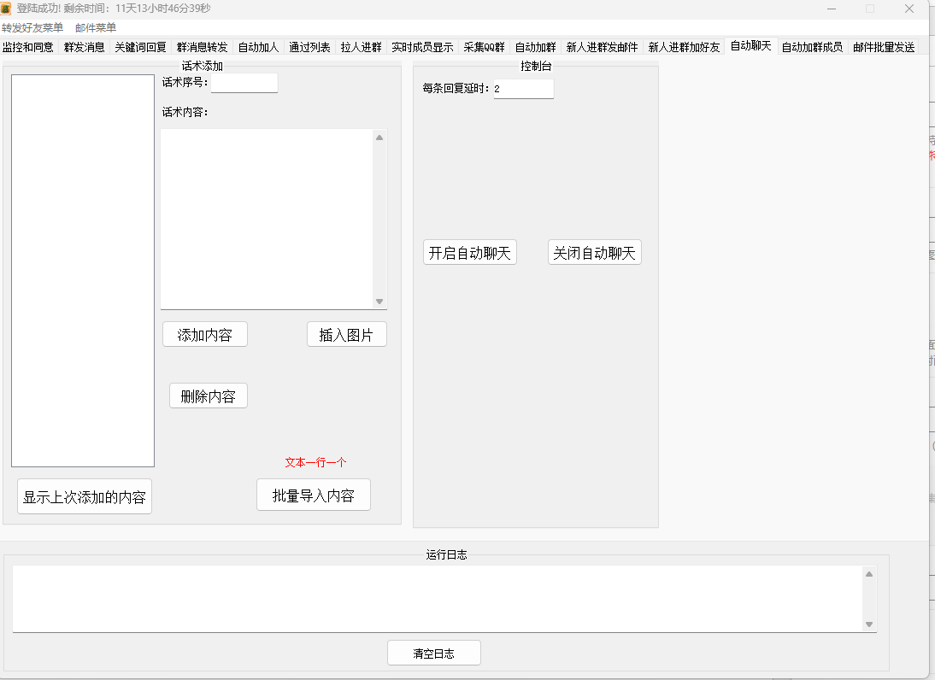
Task: Click the 话术序号 input field
Action: [x=244, y=83]
